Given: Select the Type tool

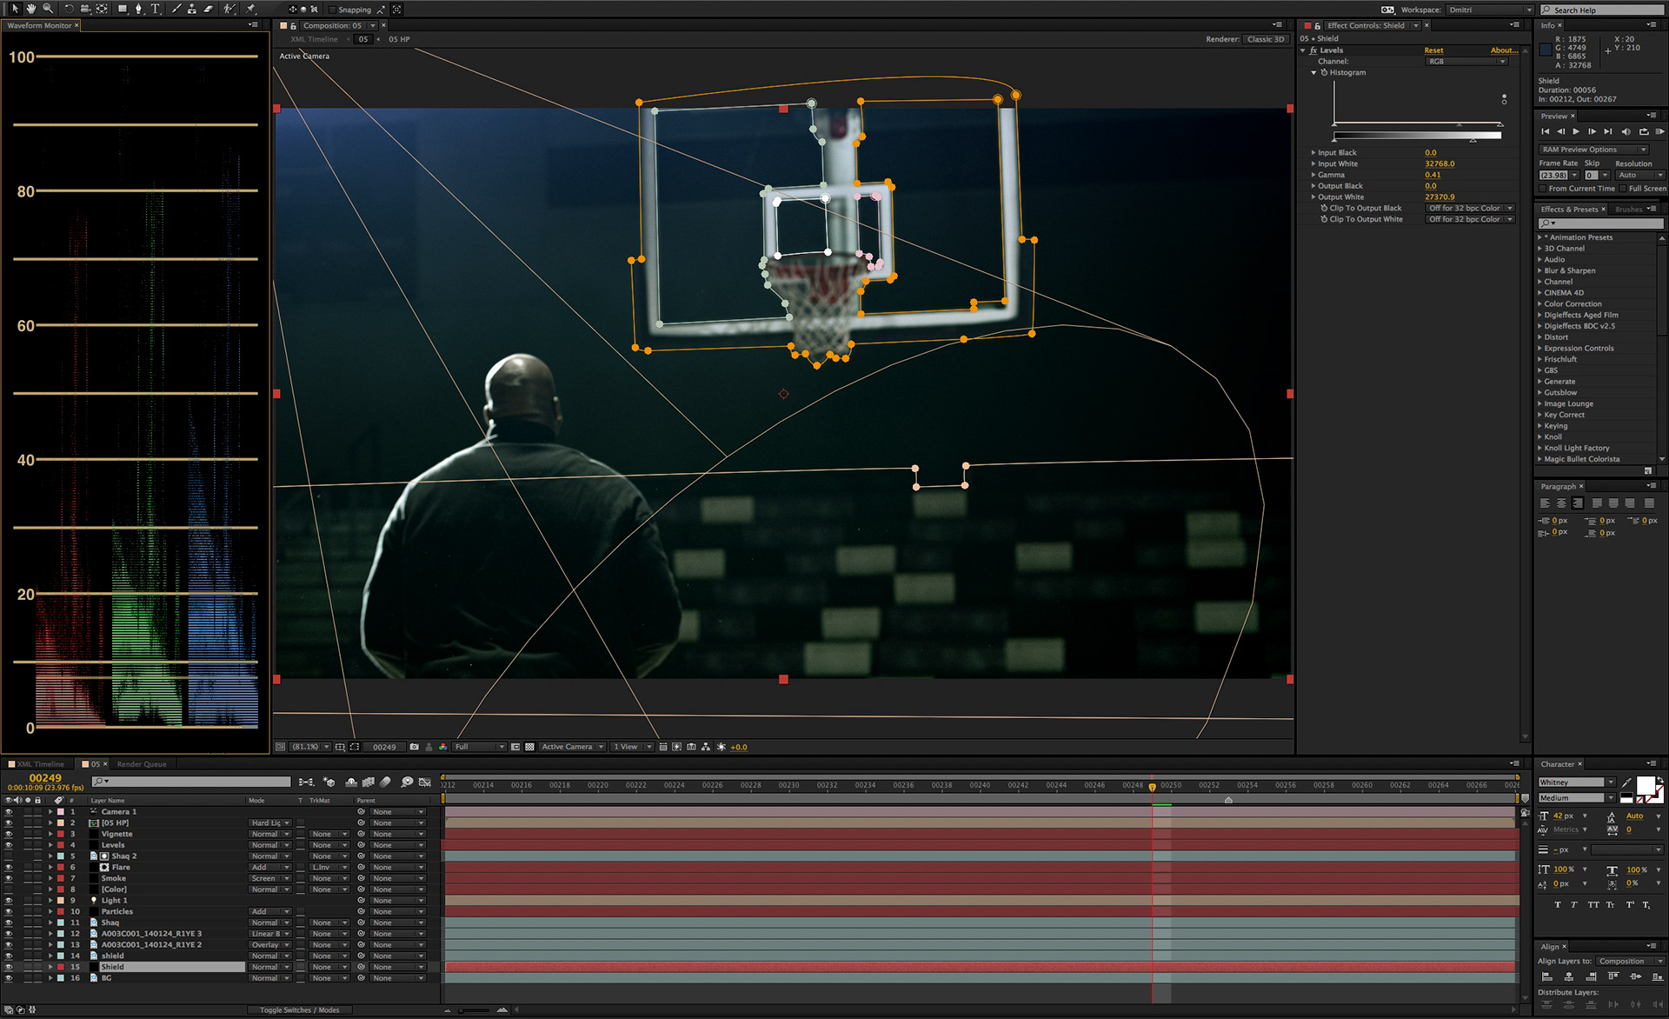Looking at the screenshot, I should pos(156,9).
